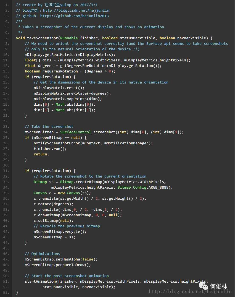
Task: Click the 'navBarVisible' parameter on line 7
Action: click(x=191, y=38)
